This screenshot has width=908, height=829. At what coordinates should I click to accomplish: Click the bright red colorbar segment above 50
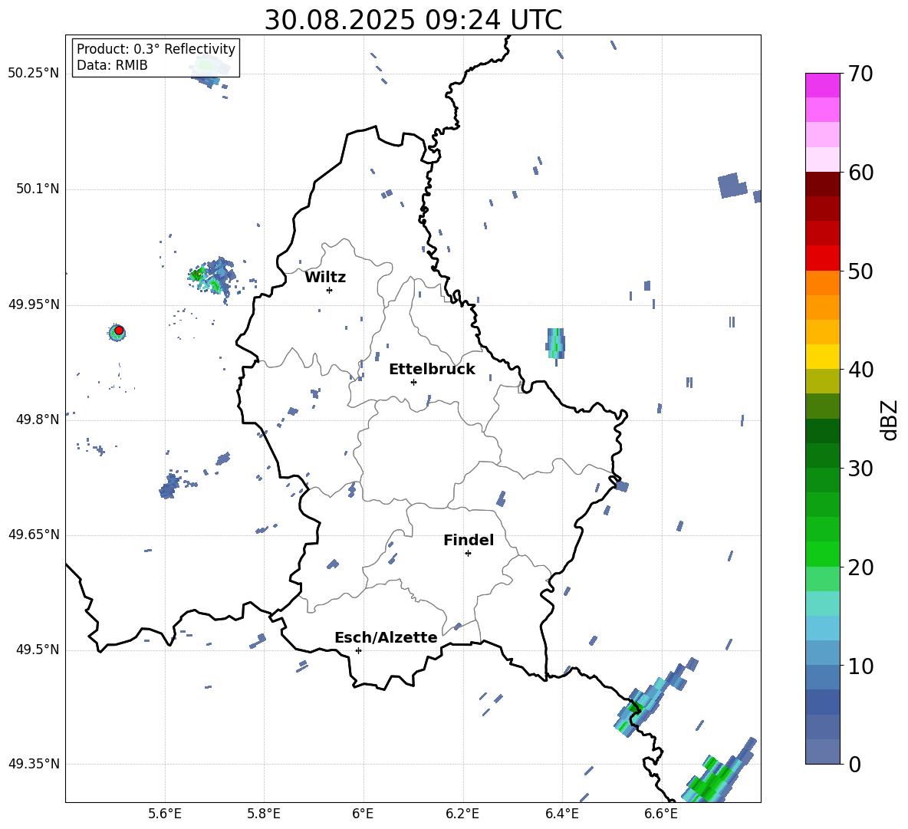click(x=822, y=258)
